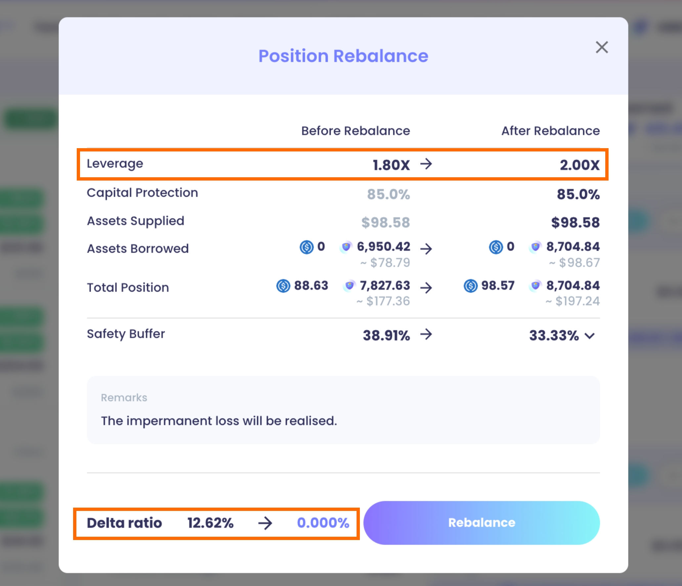682x586 pixels.
Task: Click USDC icon in Assets Borrowed before column
Action: [306, 247]
